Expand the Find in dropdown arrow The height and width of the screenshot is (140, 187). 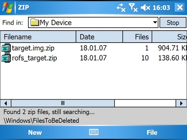tap(155, 22)
